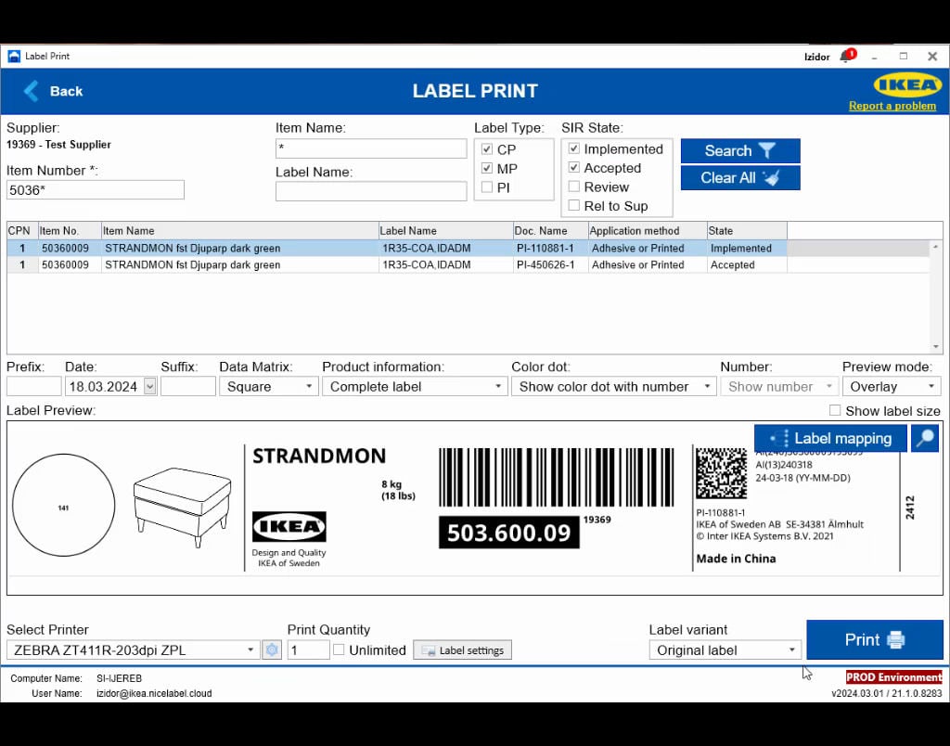The image size is (950, 746).
Task: Click the Suffix input field
Action: click(187, 387)
